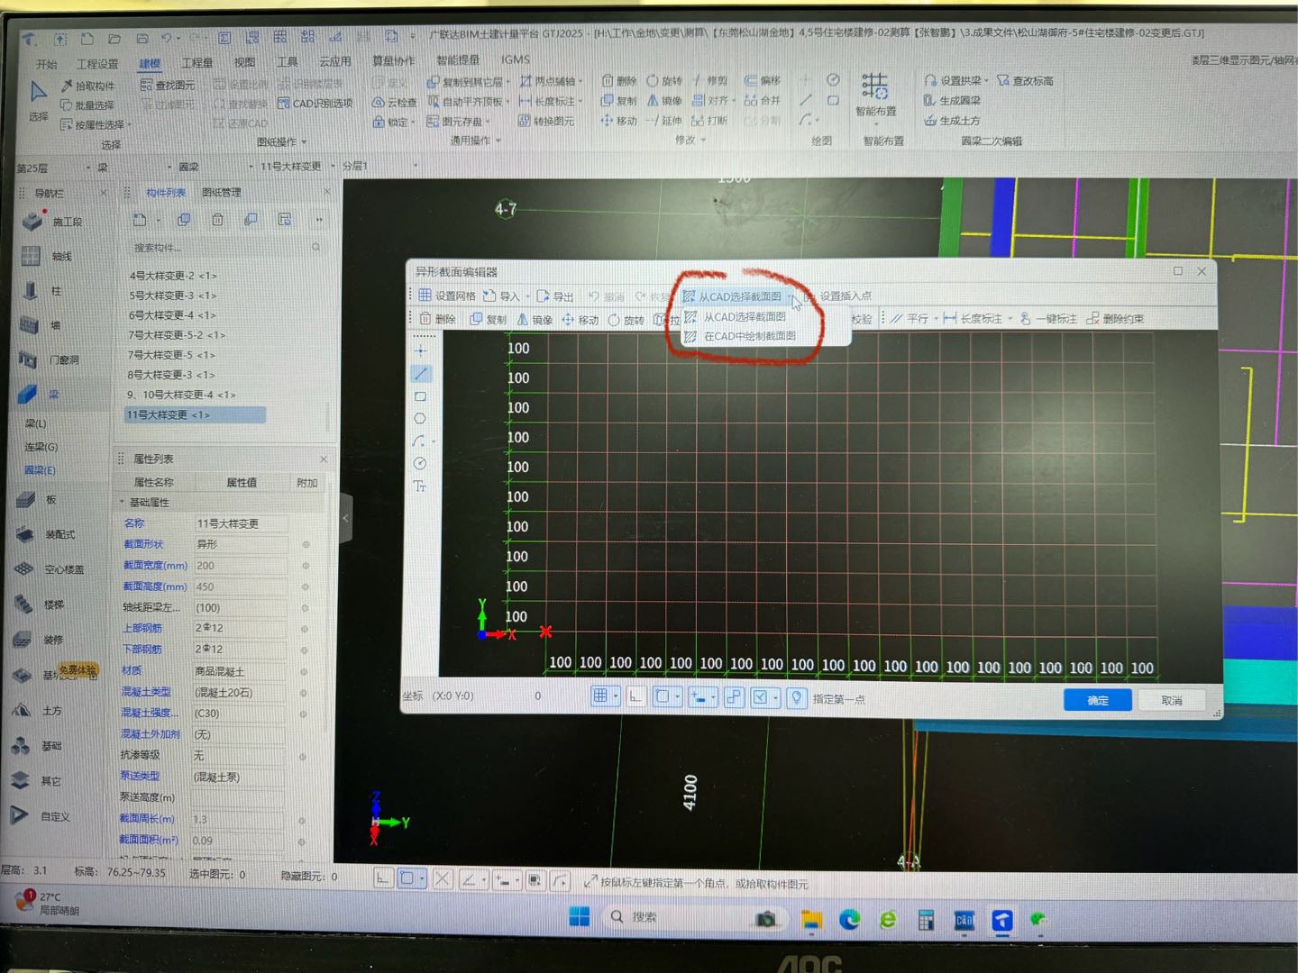The image size is (1298, 973).
Task: Open 柱 category in navigation bar
Action: pos(56,291)
